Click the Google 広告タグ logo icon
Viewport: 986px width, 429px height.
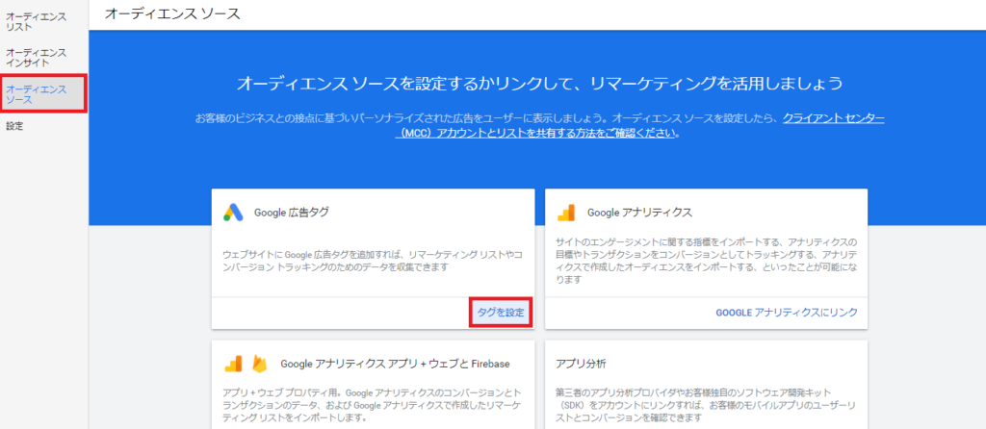pyautogui.click(x=233, y=213)
